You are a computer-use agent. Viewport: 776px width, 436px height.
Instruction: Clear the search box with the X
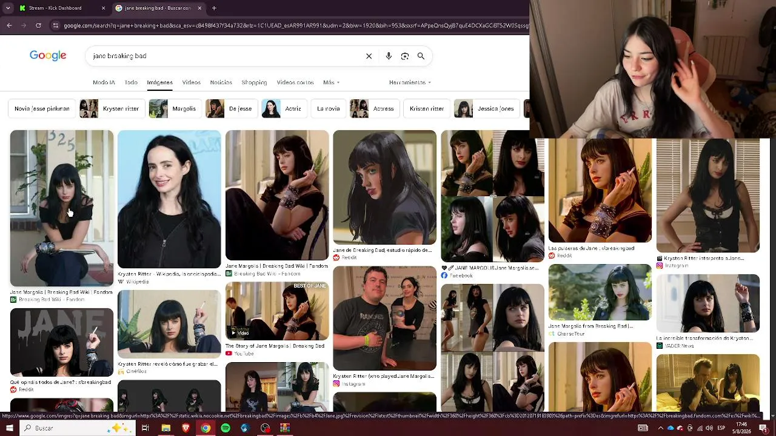tap(369, 56)
